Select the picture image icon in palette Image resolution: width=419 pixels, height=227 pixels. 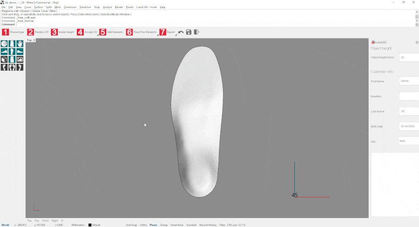[x=20, y=59]
